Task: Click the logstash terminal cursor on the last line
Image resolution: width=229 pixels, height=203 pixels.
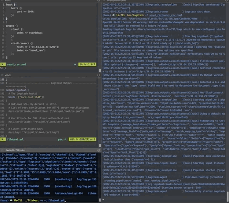Action: 104,199
